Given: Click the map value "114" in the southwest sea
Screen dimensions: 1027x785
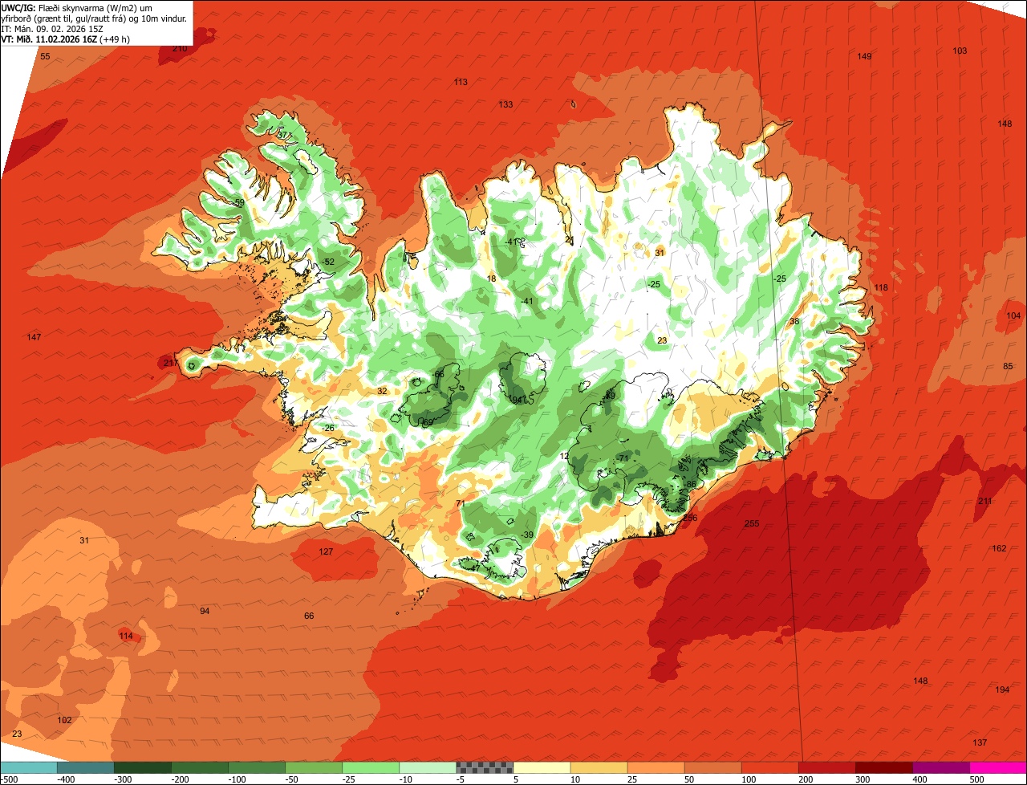Looking at the screenshot, I should pyautogui.click(x=126, y=636).
